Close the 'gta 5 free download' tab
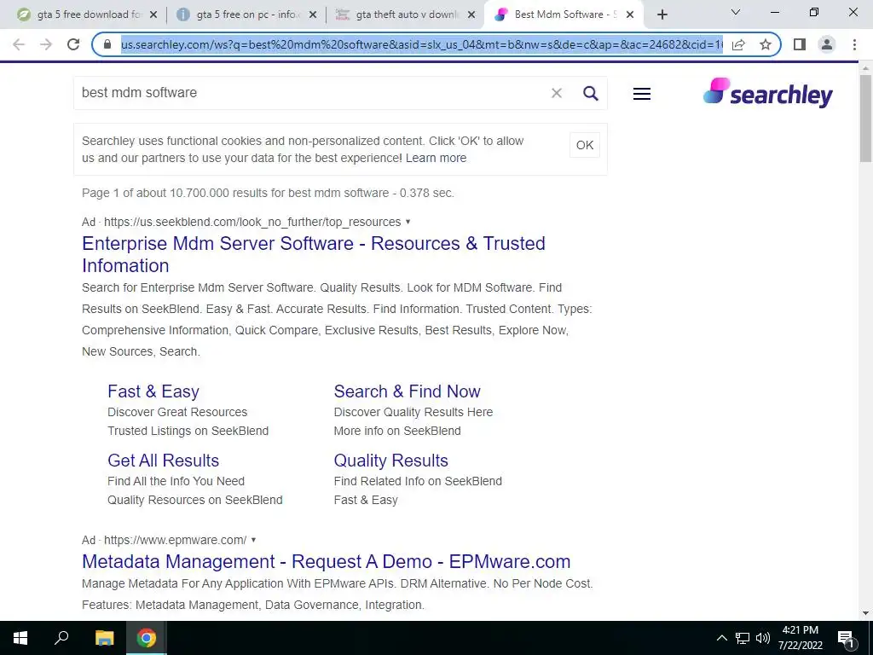Screen dimensions: 873x655 [153, 15]
